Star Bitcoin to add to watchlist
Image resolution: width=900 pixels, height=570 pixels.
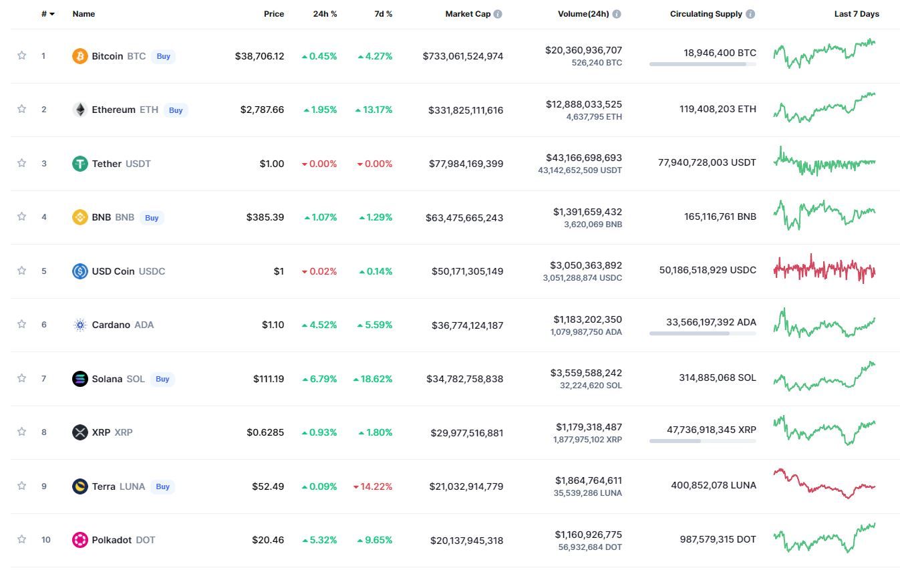pos(21,55)
